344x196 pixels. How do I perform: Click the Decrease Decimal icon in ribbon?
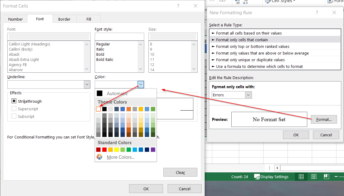(x=245, y=2)
